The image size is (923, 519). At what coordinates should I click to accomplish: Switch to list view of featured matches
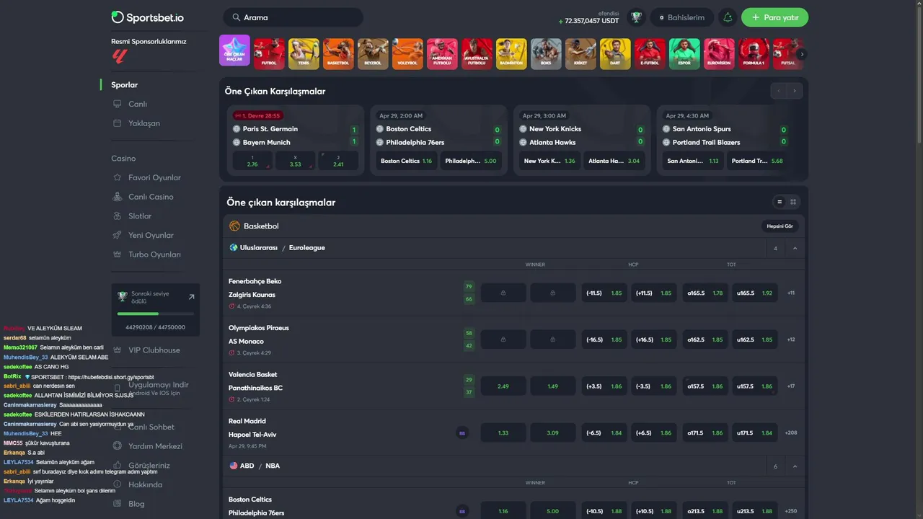click(x=780, y=202)
